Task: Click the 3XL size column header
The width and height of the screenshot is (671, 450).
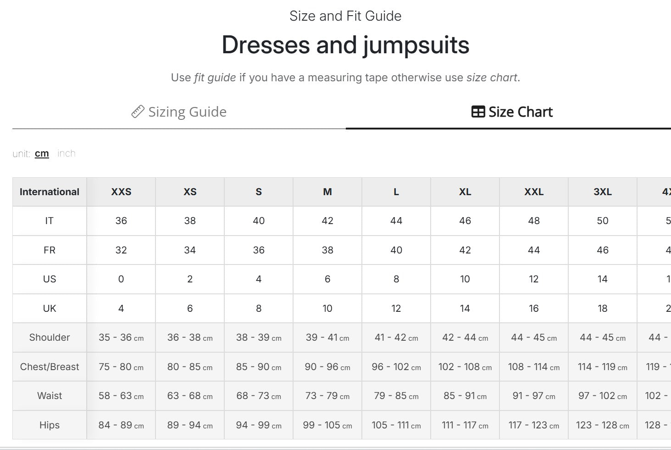Action: pyautogui.click(x=603, y=192)
